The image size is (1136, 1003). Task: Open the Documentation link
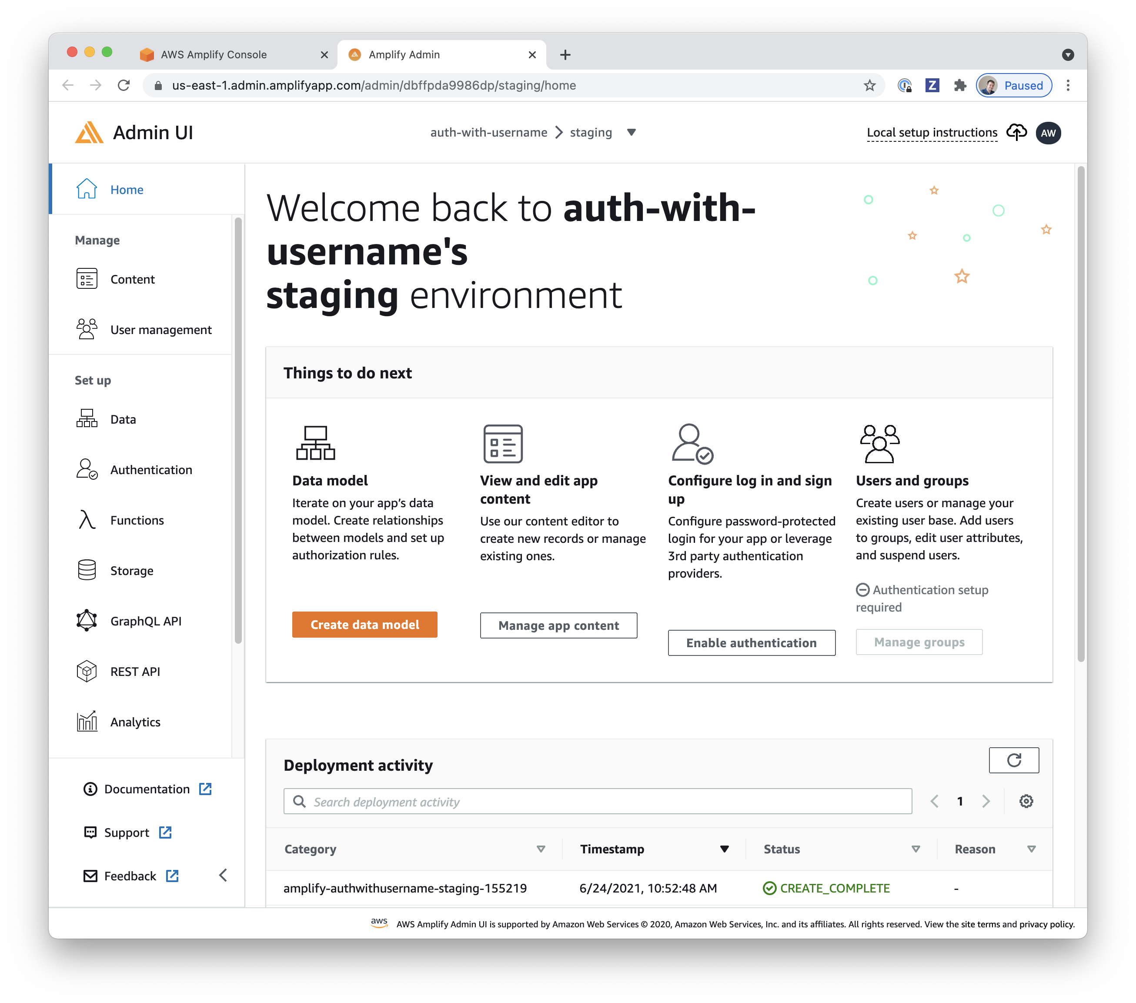click(x=147, y=789)
